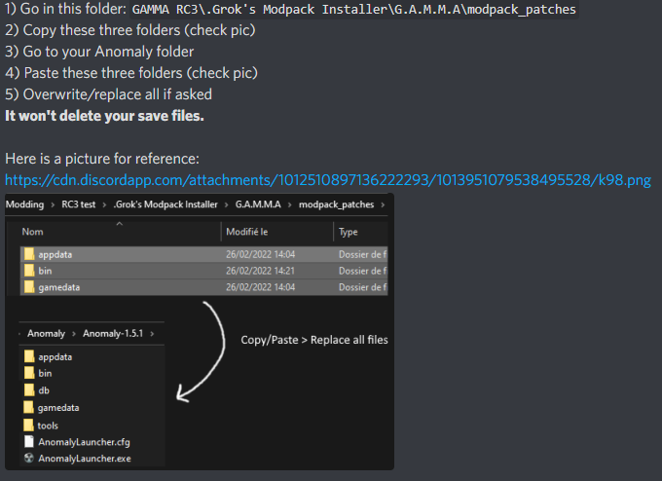Expand chevron after G.A.M.M.A breadcrumb
Image resolution: width=662 pixels, height=481 pixels.
click(290, 204)
